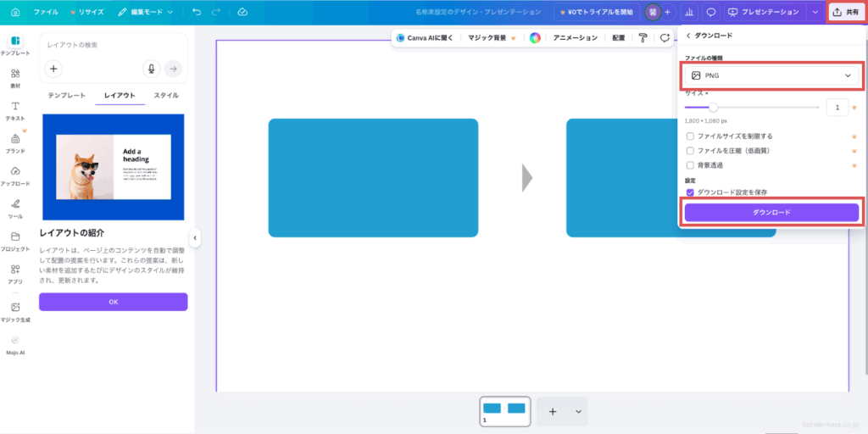Click the プロジェクト (Projects) folder icon

(15, 241)
